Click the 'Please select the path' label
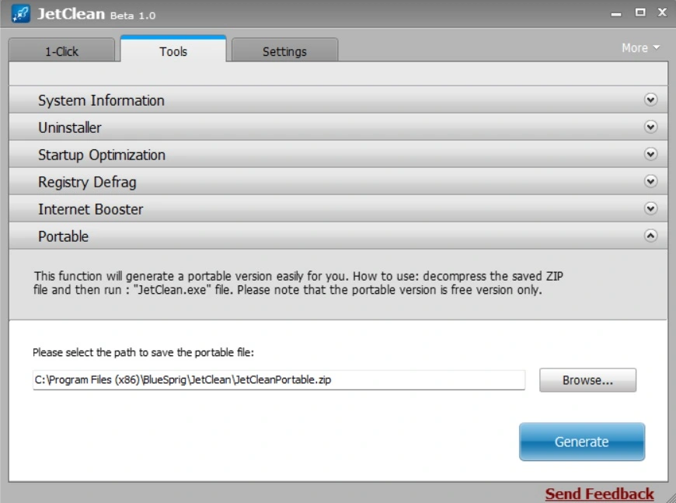The image size is (676, 503). pos(143,352)
